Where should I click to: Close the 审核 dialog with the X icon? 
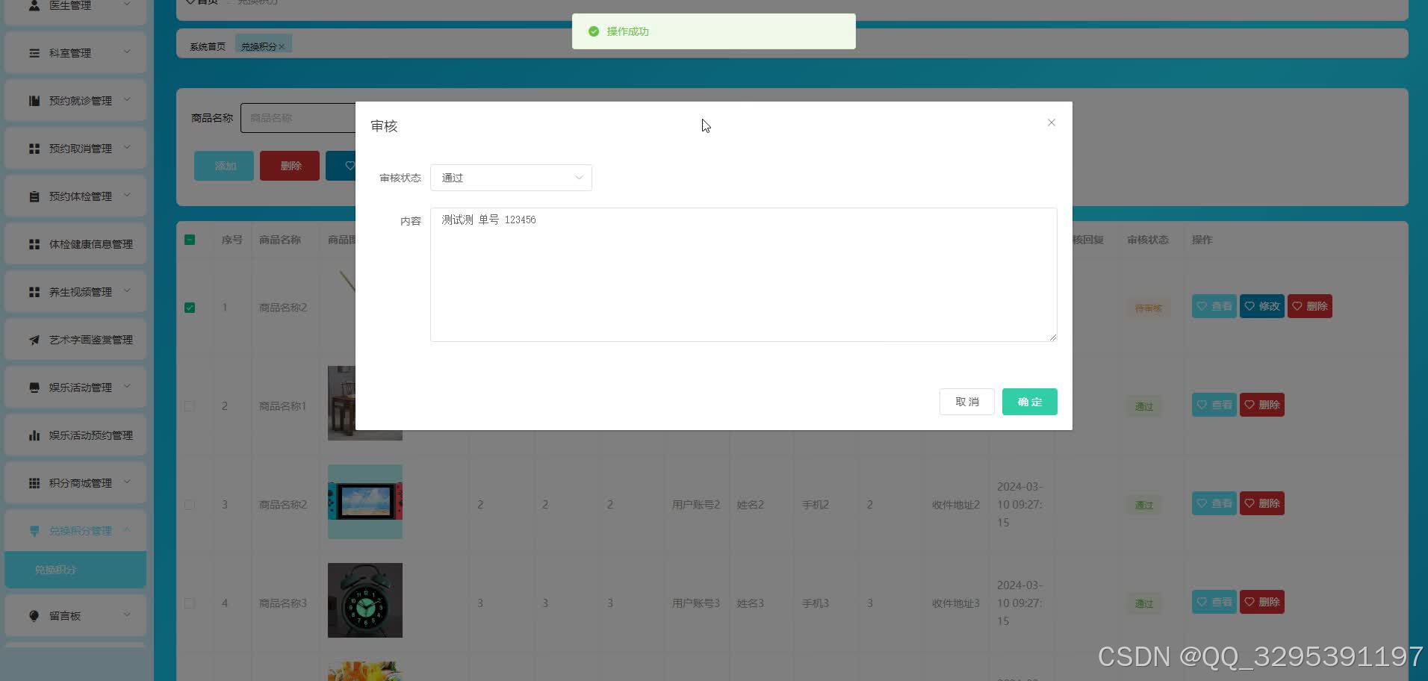click(x=1052, y=122)
